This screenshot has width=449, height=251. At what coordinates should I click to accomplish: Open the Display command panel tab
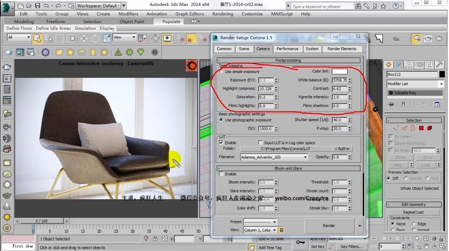click(429, 65)
